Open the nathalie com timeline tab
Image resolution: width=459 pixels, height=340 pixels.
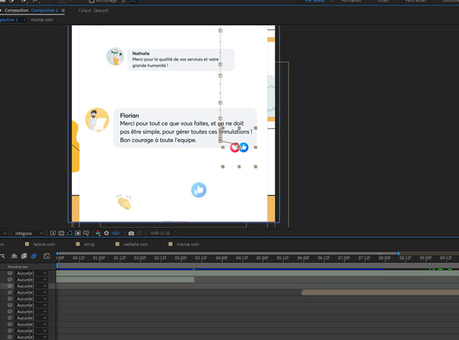point(135,244)
